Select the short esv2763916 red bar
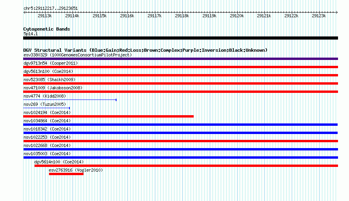The image size is (349, 201). (66, 174)
